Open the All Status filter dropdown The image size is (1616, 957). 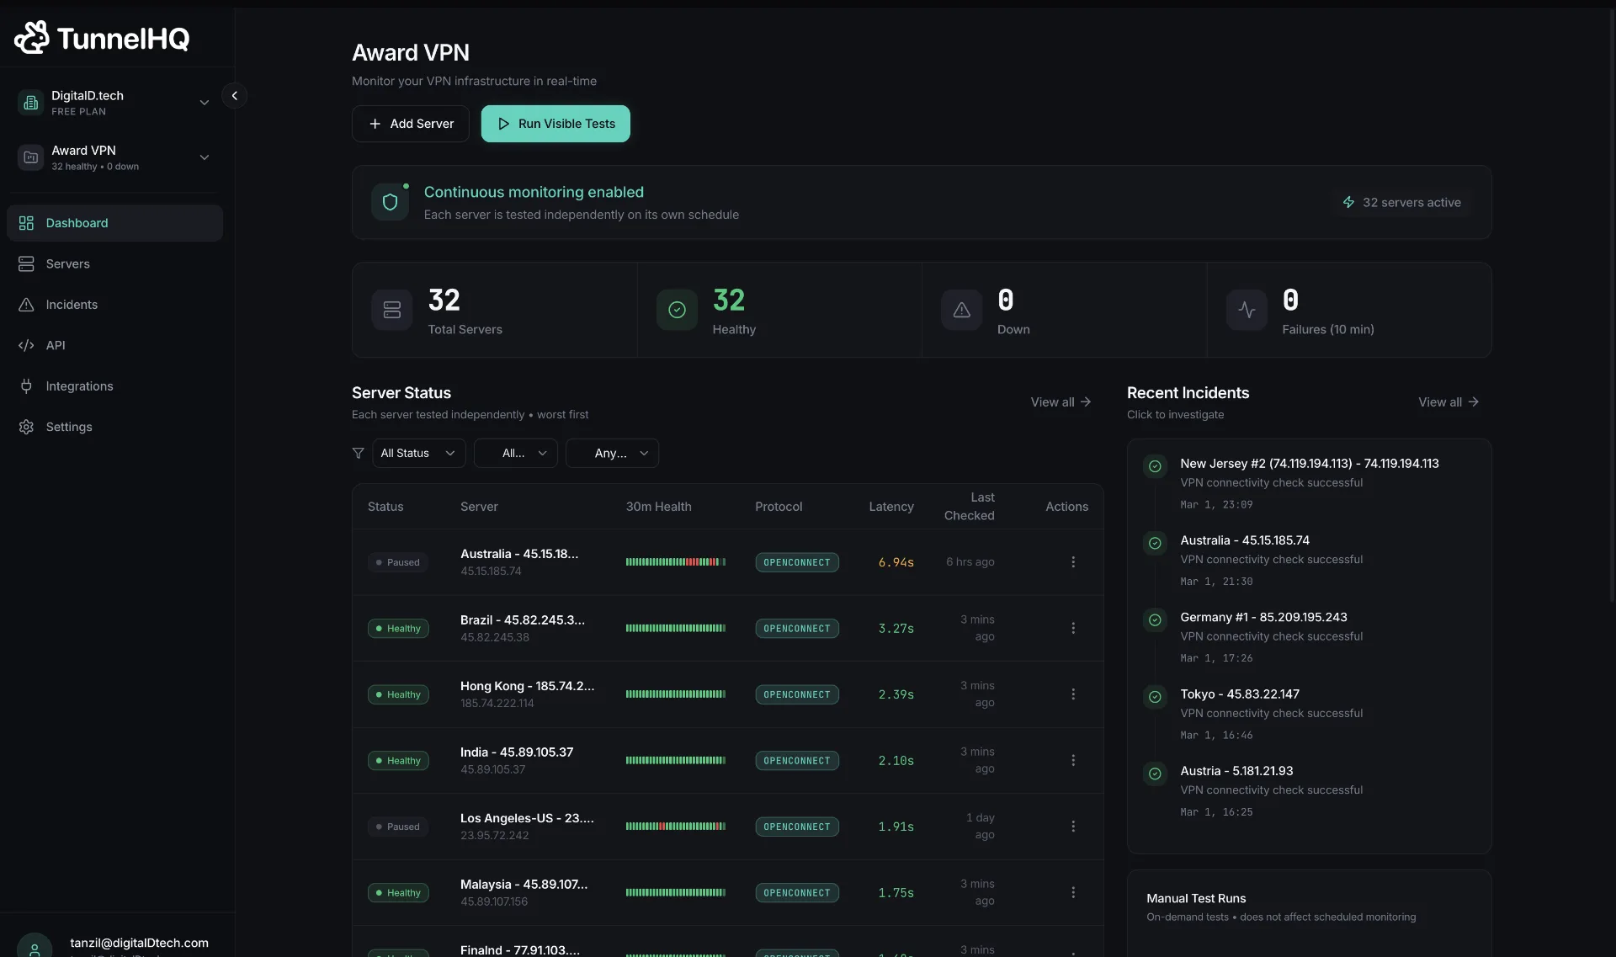click(418, 454)
